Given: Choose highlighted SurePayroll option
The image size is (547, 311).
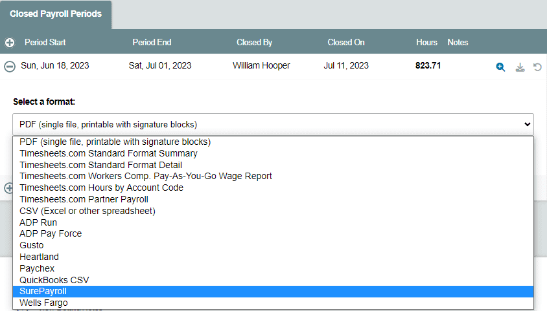Looking at the screenshot, I should [273, 292].
